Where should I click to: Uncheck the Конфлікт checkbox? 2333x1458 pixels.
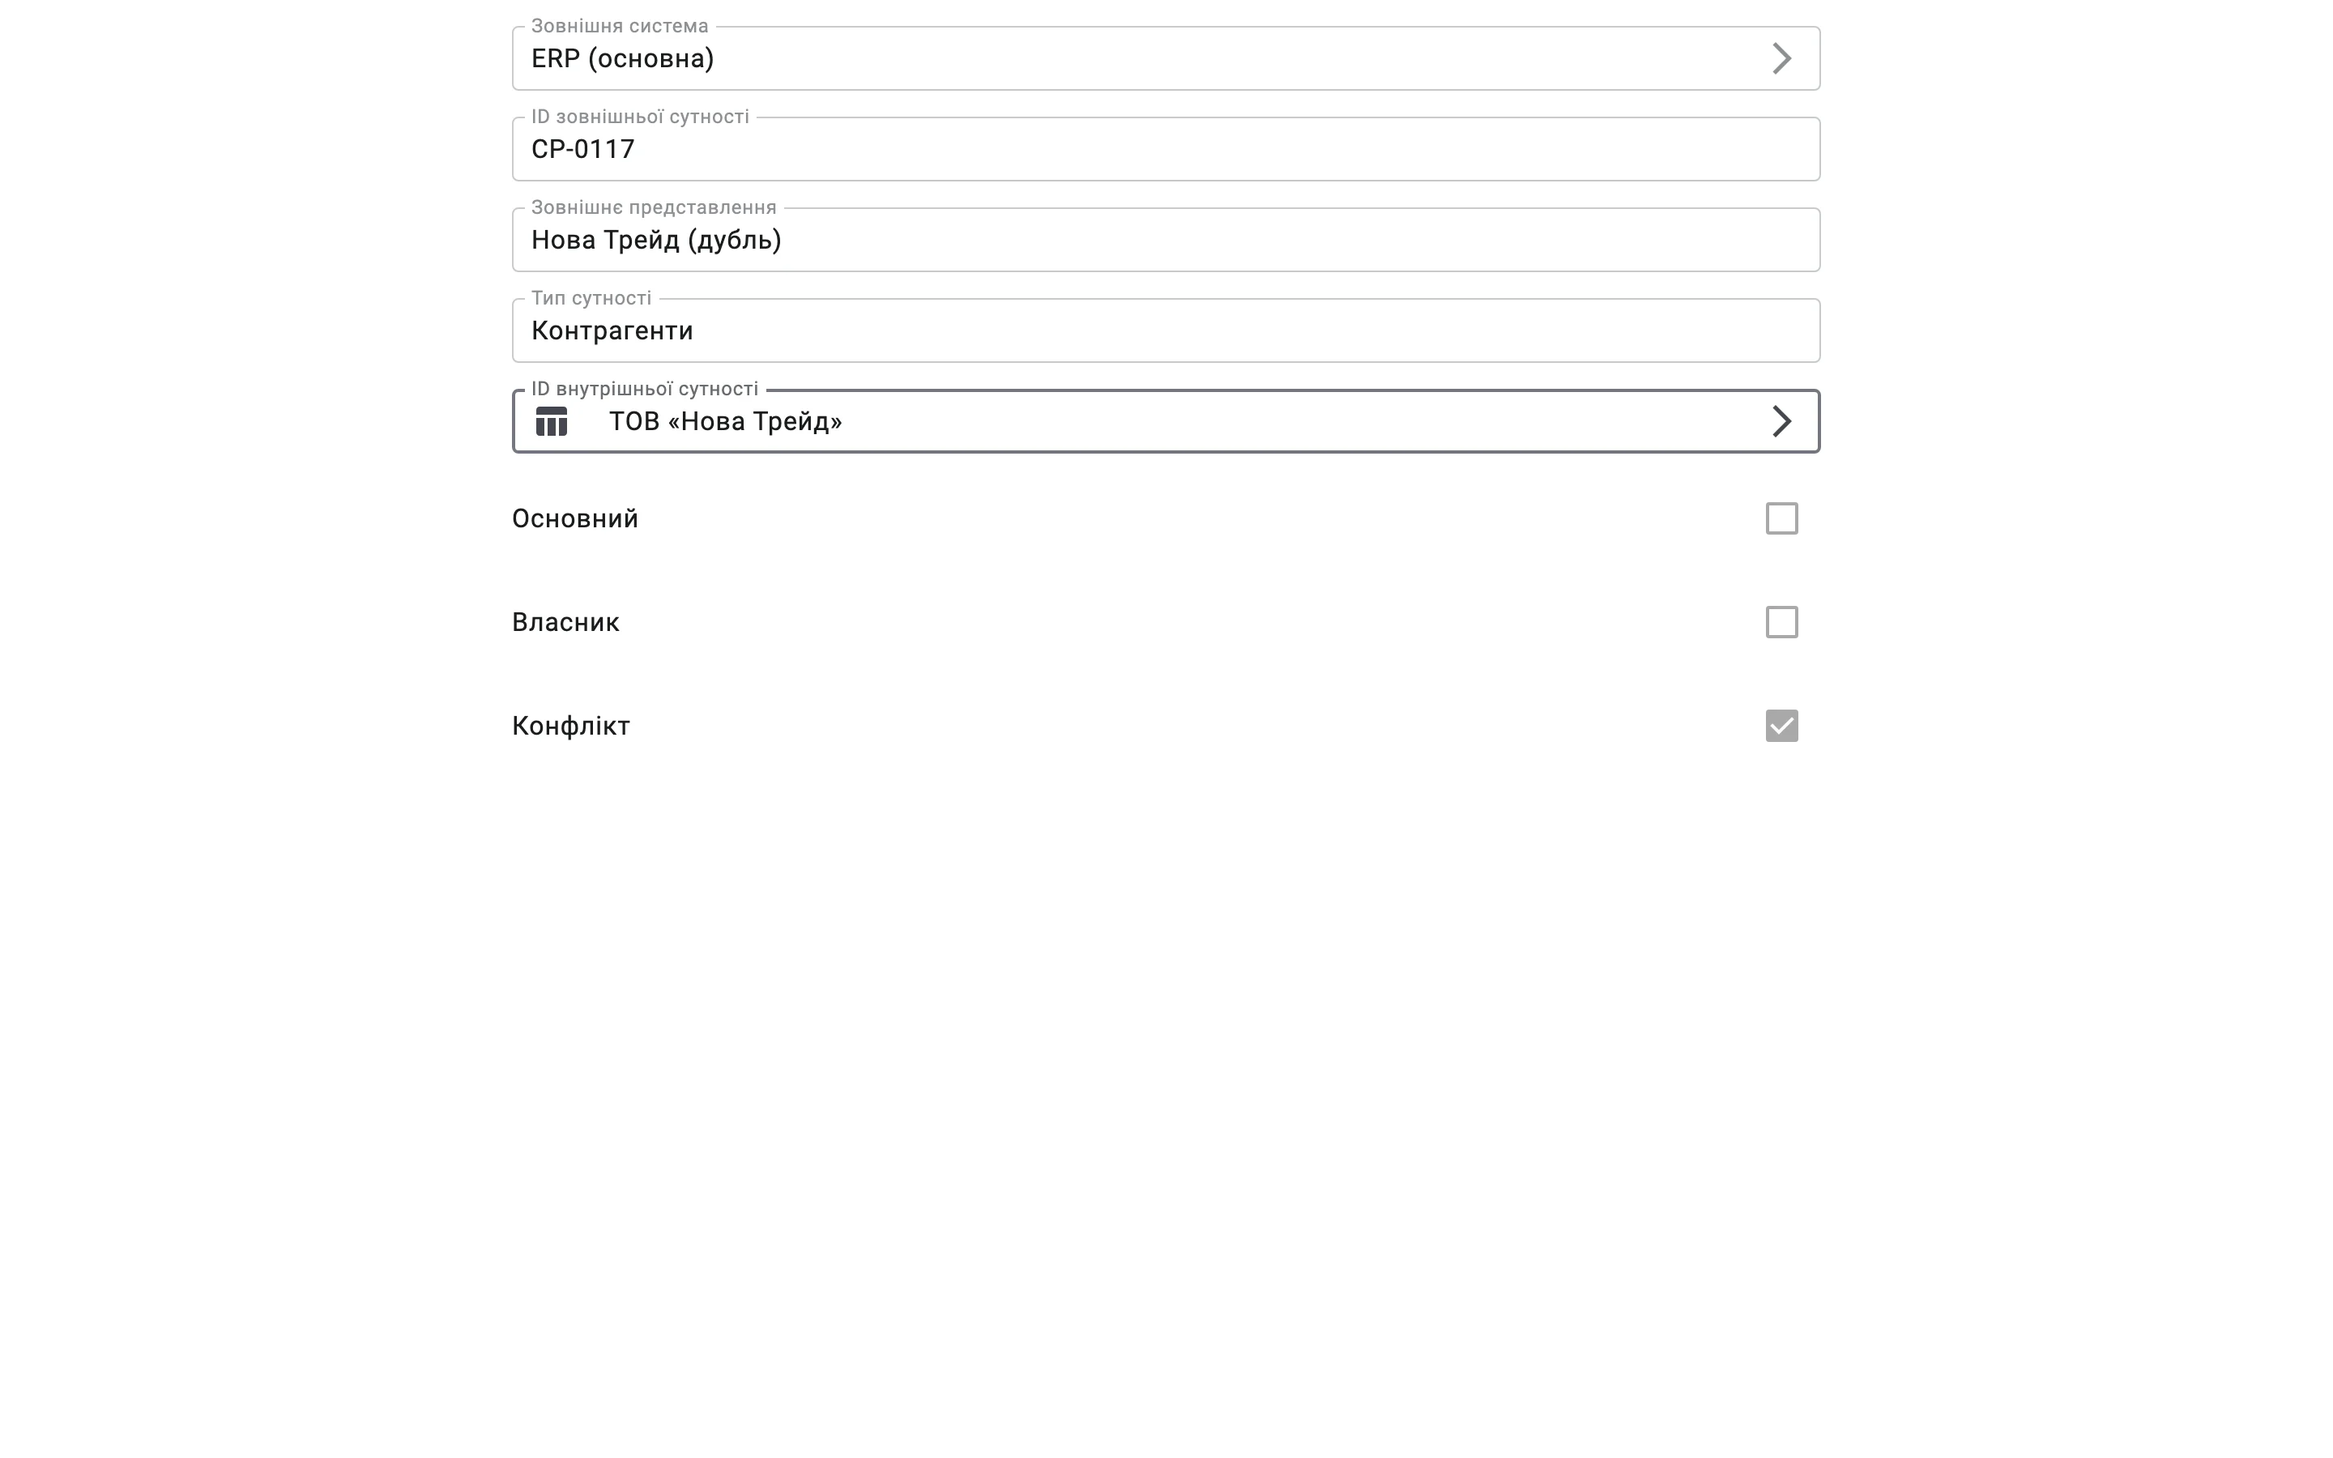click(x=1781, y=726)
